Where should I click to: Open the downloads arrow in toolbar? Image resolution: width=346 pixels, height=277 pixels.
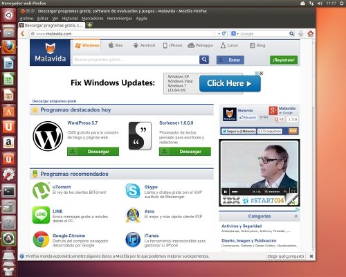pos(300,34)
